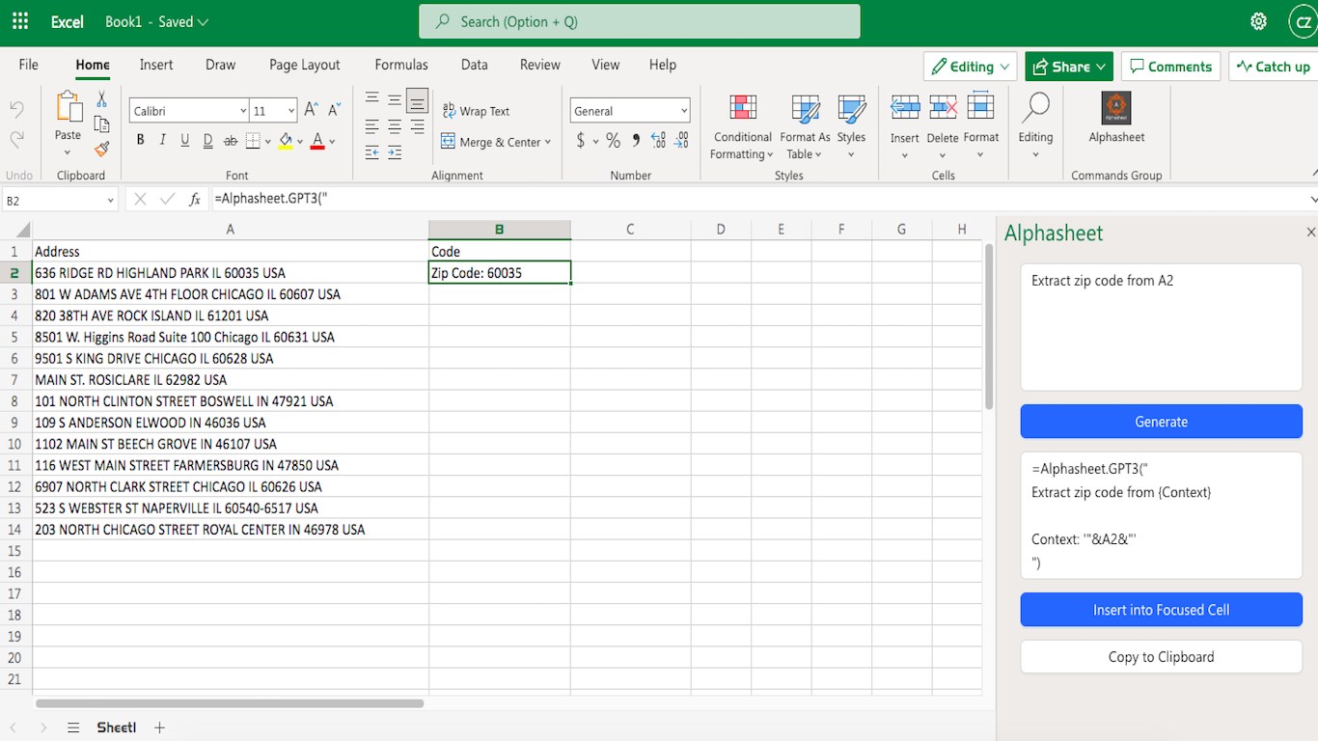Align text to the left

click(372, 126)
